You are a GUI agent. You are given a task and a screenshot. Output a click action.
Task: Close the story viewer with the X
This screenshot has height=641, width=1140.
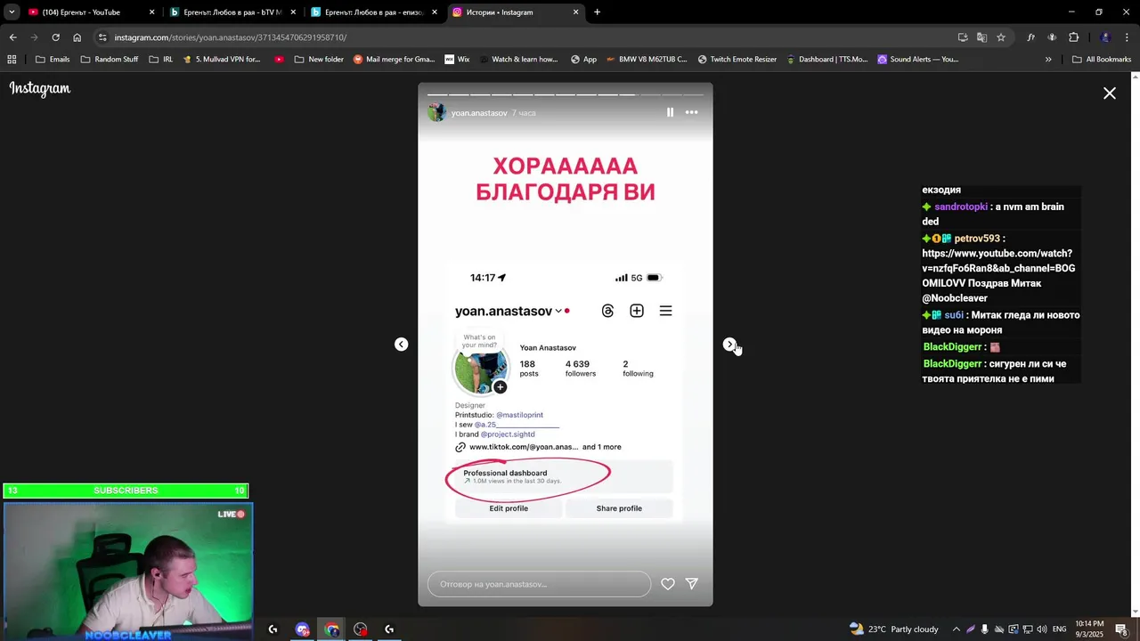pos(1110,93)
